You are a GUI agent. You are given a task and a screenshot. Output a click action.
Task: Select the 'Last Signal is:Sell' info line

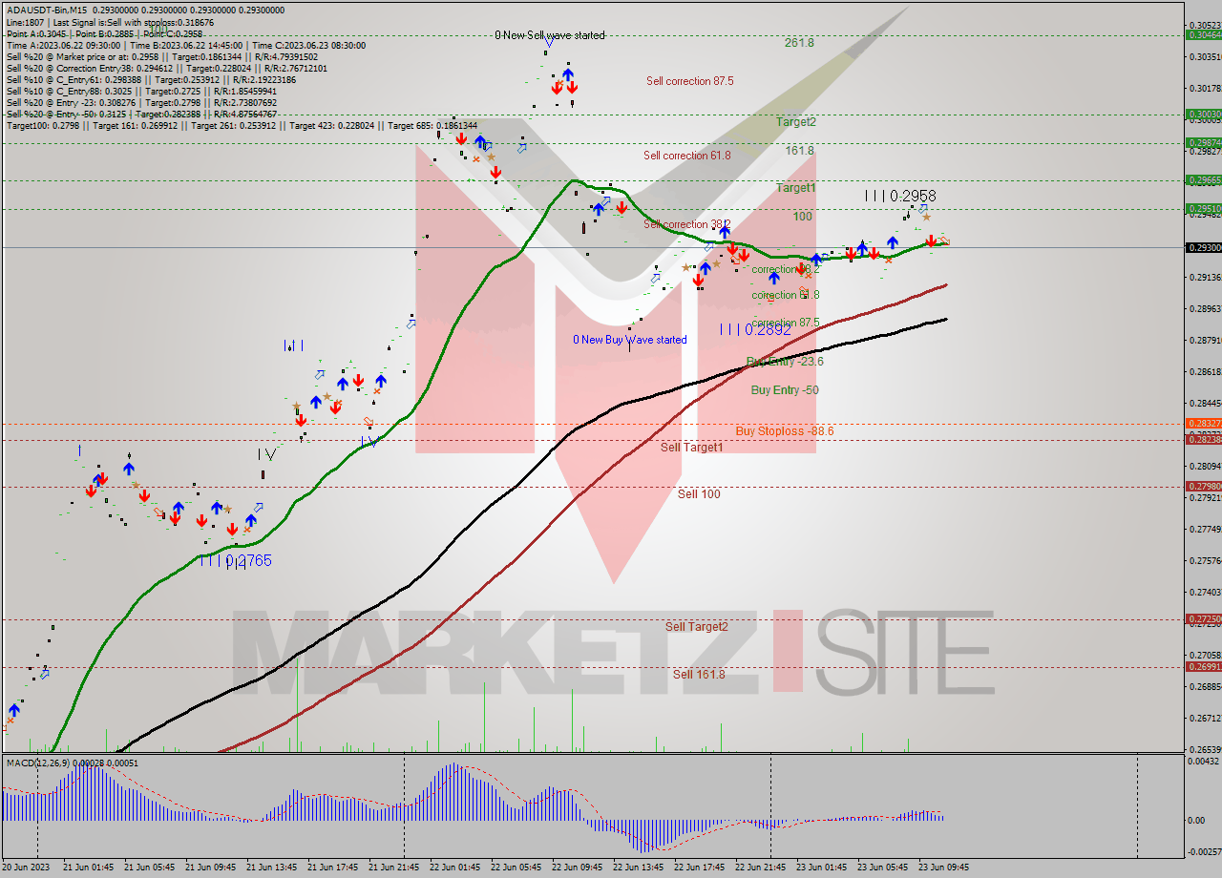110,22
